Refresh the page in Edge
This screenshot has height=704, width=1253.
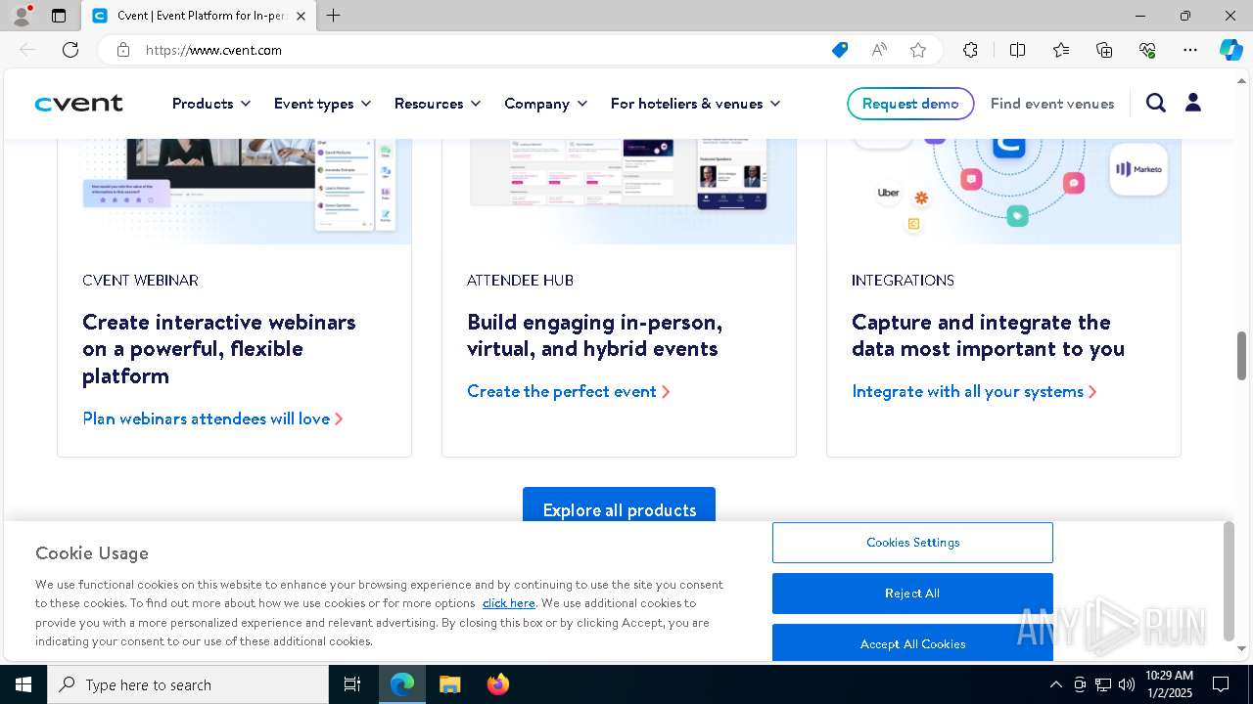click(x=70, y=50)
